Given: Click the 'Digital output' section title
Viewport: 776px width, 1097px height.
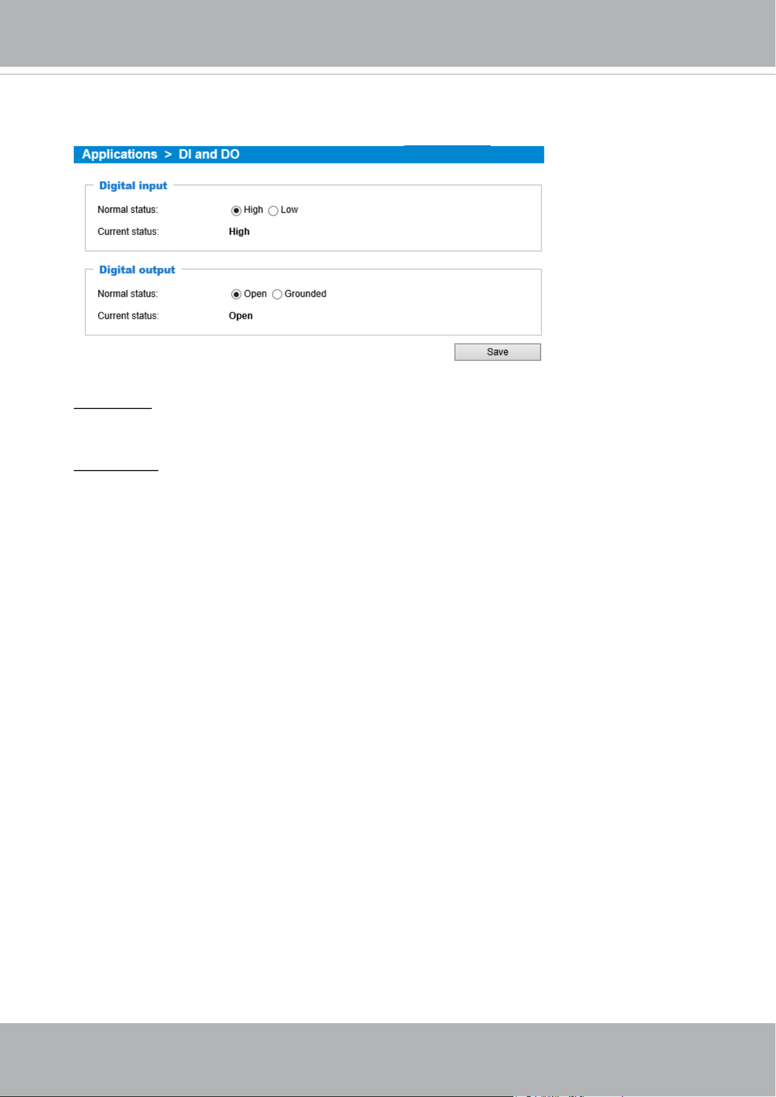Looking at the screenshot, I should pyautogui.click(x=137, y=270).
